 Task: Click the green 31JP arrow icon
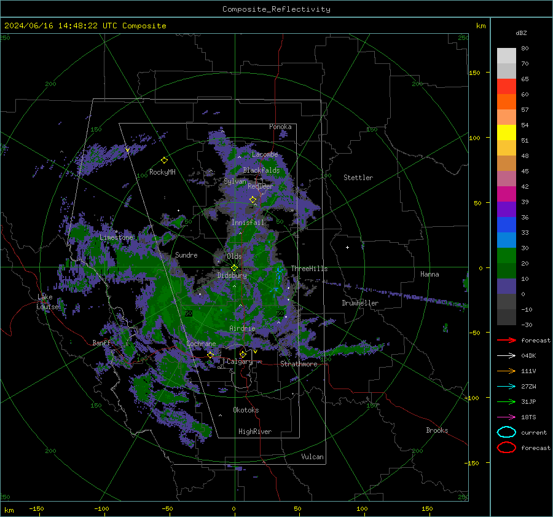click(x=506, y=401)
